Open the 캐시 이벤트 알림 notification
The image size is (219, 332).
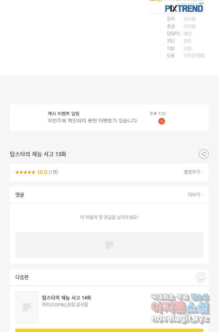(x=109, y=118)
